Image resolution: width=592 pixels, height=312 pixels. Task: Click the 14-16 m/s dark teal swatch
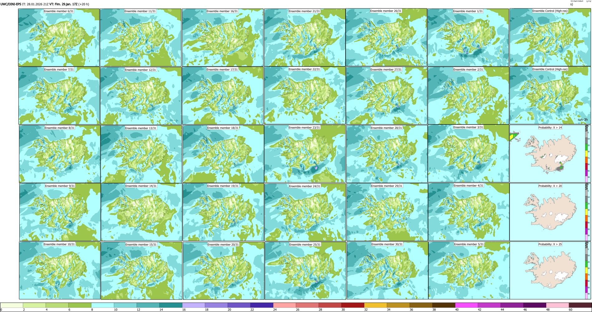[171, 305]
